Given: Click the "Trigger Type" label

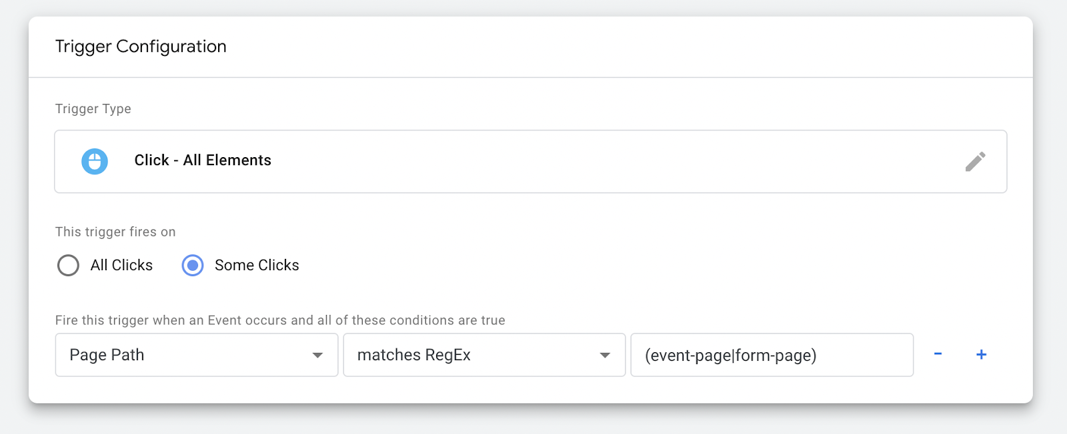Looking at the screenshot, I should (93, 108).
